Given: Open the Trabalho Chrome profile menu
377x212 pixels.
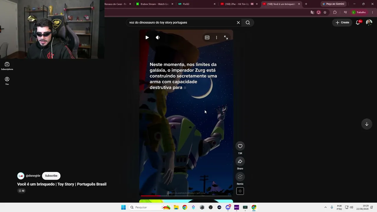Looking at the screenshot, I should pos(359,12).
